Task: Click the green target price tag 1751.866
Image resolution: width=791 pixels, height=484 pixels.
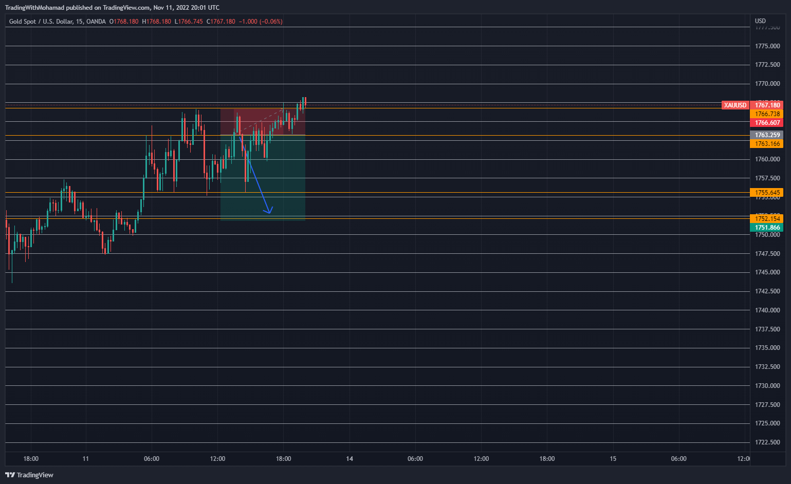Action: 767,228
